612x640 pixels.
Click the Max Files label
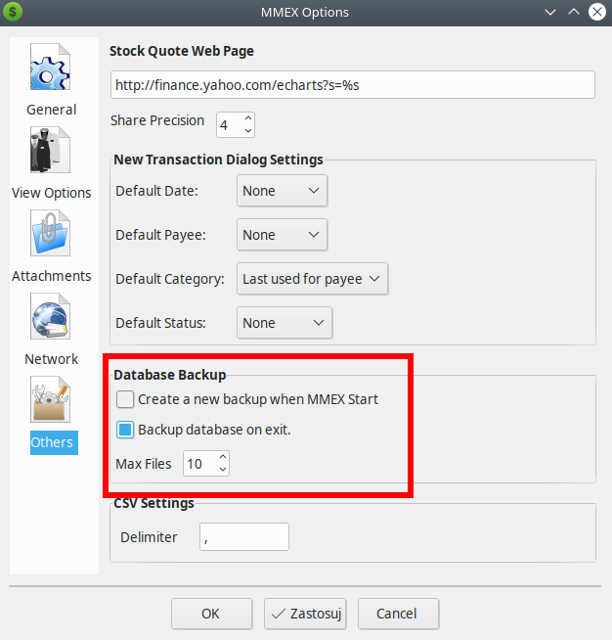click(144, 464)
